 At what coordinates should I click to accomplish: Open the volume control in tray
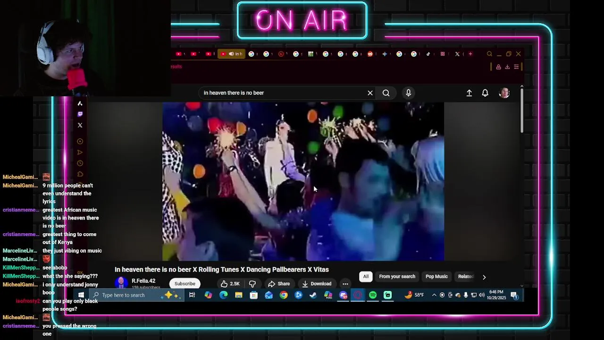pyautogui.click(x=482, y=295)
